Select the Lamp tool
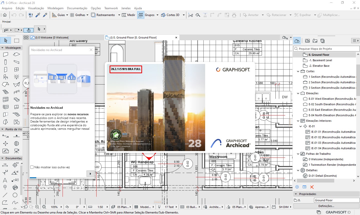The width and height of the screenshot is (360, 215). click(17, 77)
